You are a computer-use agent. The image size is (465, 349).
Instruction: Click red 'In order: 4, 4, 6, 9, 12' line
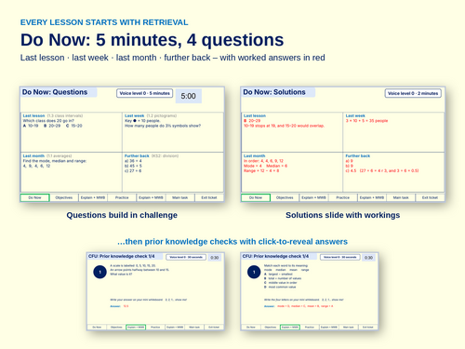tap(263, 161)
